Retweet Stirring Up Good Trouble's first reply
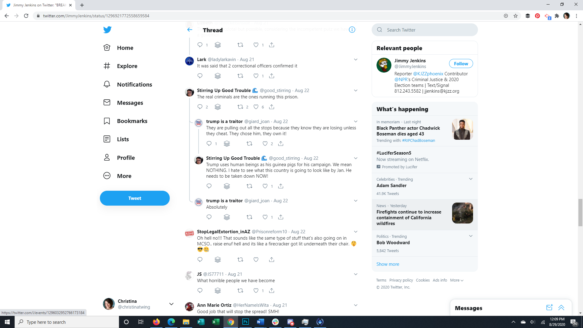This screenshot has height=328, width=583. (x=240, y=107)
